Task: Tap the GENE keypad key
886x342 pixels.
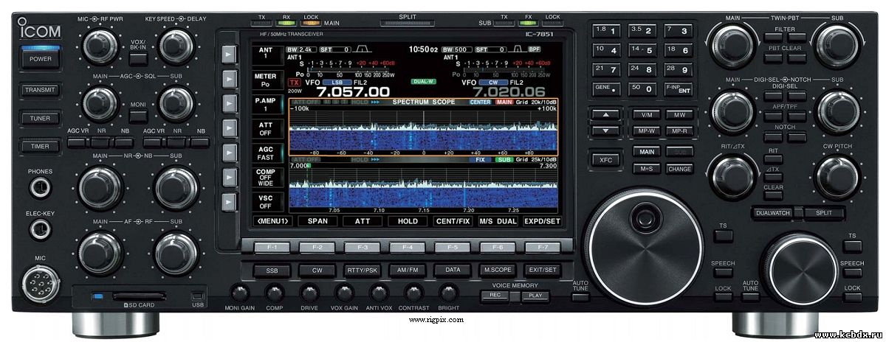Action: point(606,88)
